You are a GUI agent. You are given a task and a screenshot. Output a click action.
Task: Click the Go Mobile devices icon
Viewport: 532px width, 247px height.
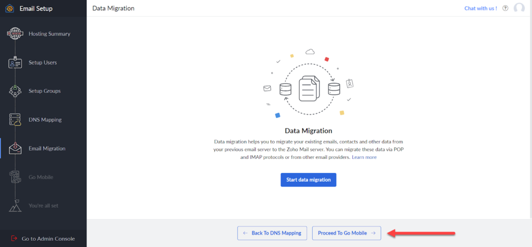coord(15,177)
